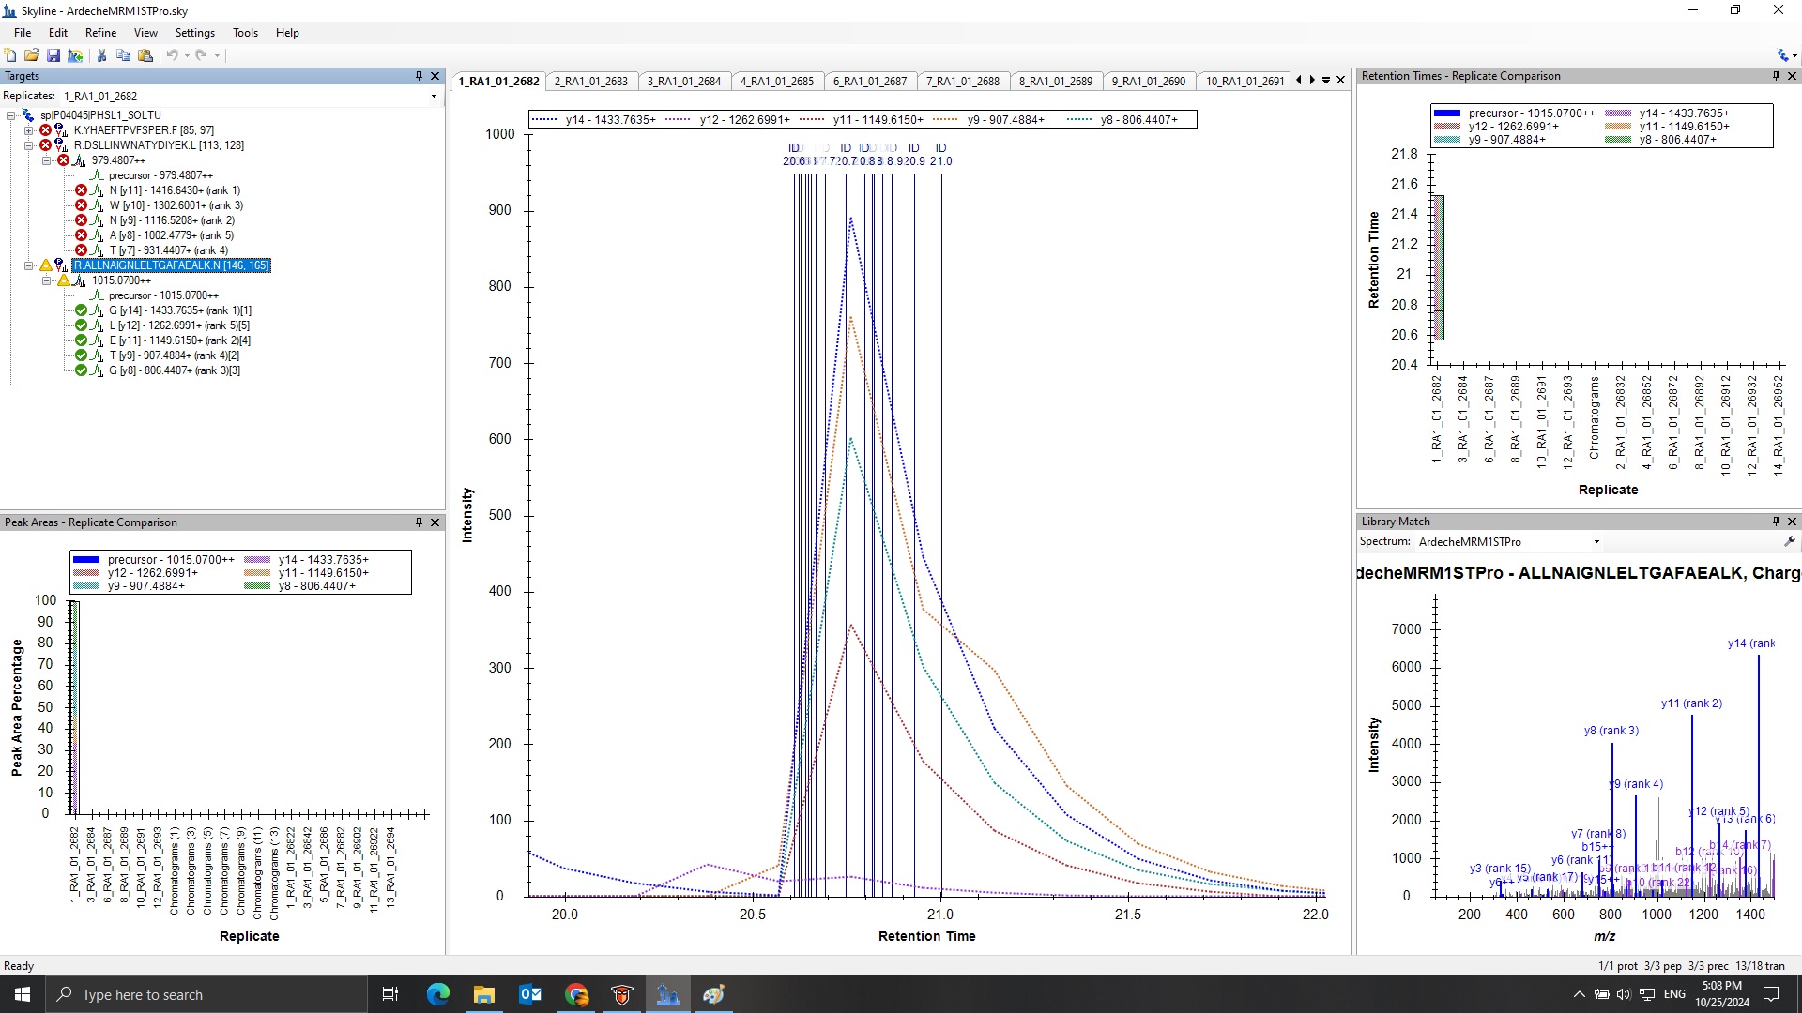Click the Open file toolbar icon

tap(32, 55)
